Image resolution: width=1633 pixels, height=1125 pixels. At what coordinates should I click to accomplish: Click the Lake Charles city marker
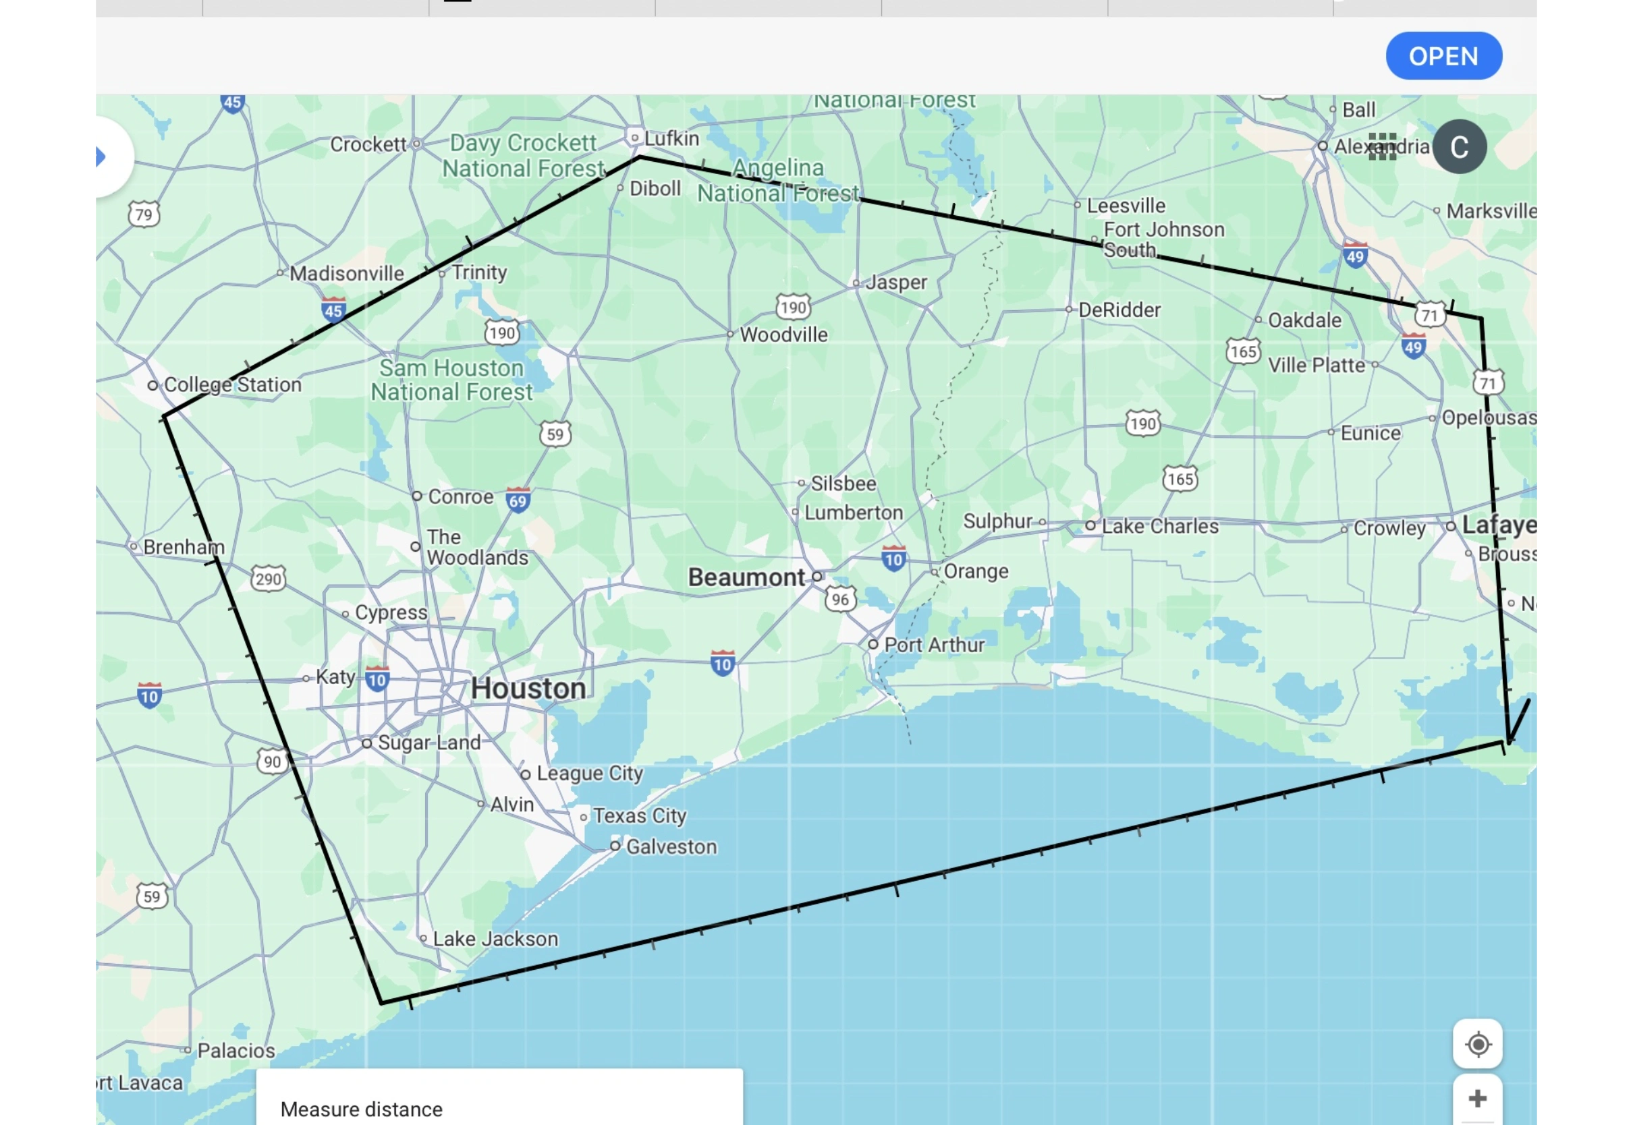click(1090, 525)
